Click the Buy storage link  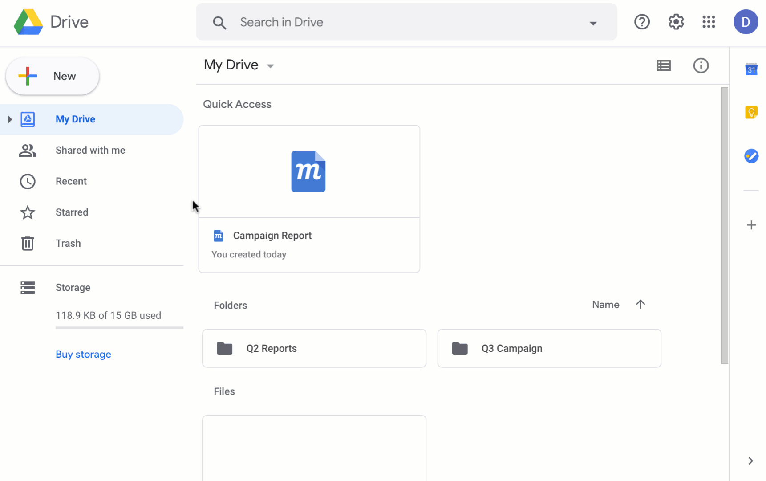click(83, 354)
